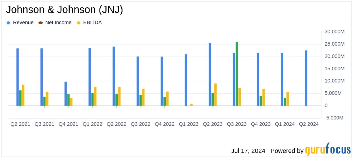Toggle the Revenue legend item

coord(20,22)
